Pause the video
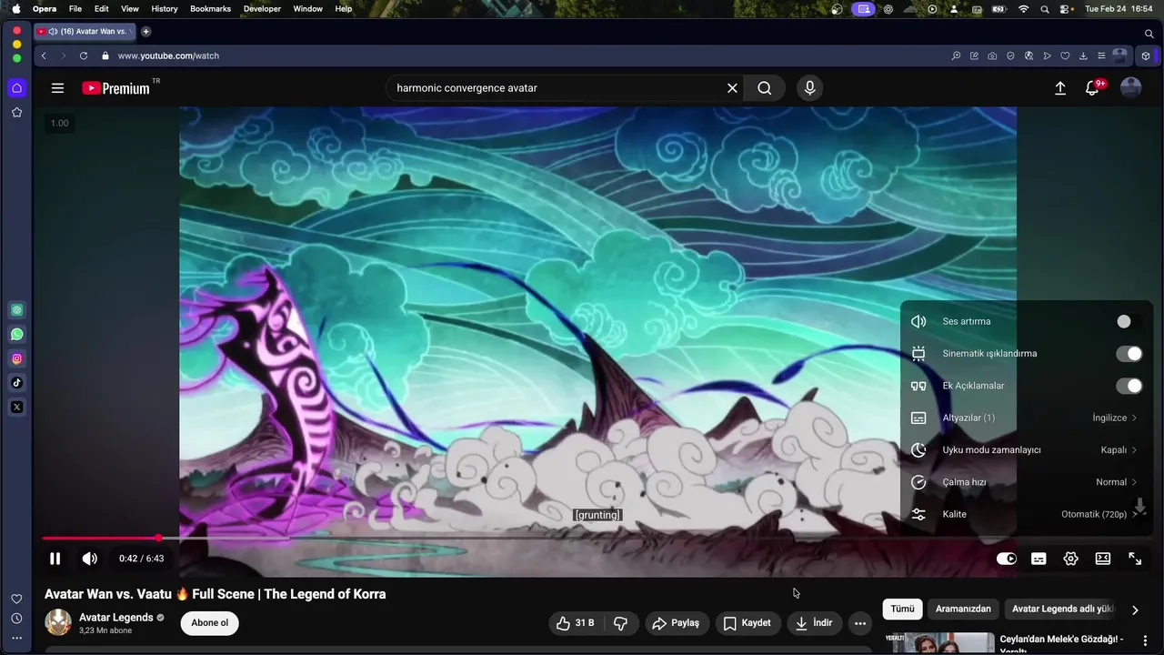Viewport: 1164px width, 655px height. click(55, 559)
